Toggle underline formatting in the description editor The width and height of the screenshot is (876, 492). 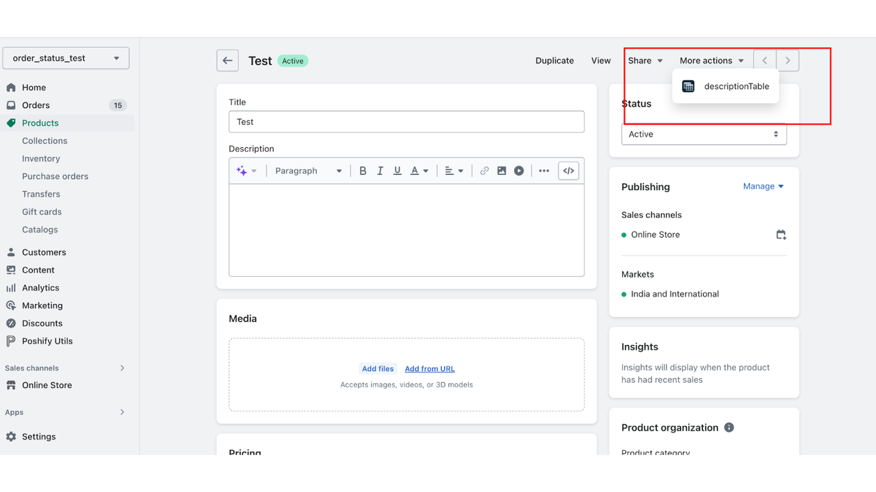[397, 170]
